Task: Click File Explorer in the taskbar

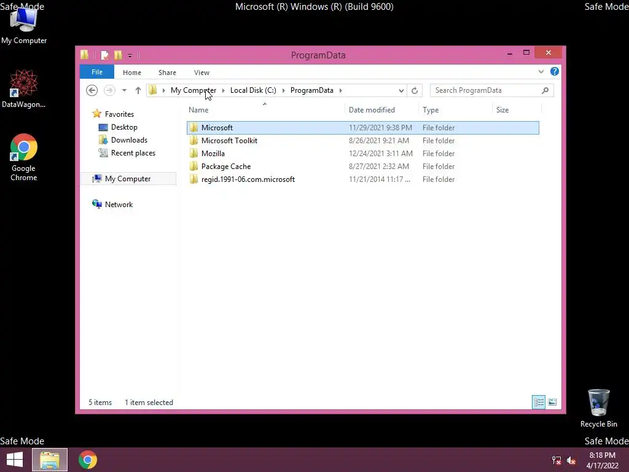Action: [x=50, y=460]
